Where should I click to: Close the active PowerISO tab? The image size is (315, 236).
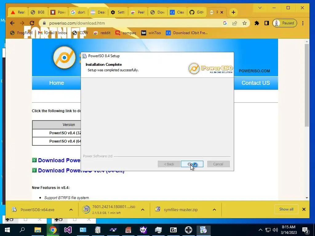point(222,12)
